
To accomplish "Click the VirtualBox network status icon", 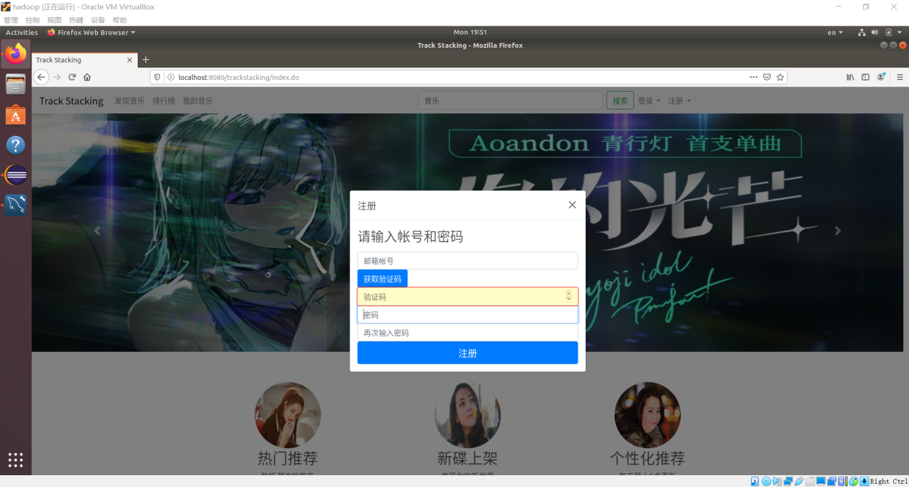I will coord(788,482).
